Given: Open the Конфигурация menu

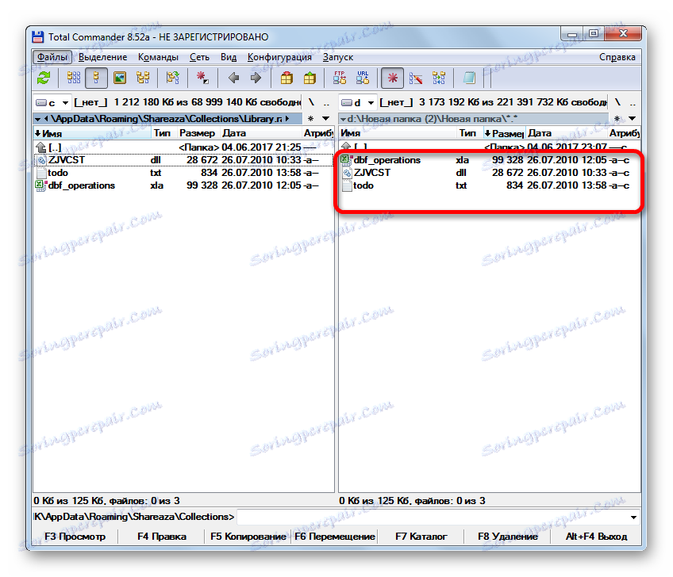Looking at the screenshot, I should point(279,57).
